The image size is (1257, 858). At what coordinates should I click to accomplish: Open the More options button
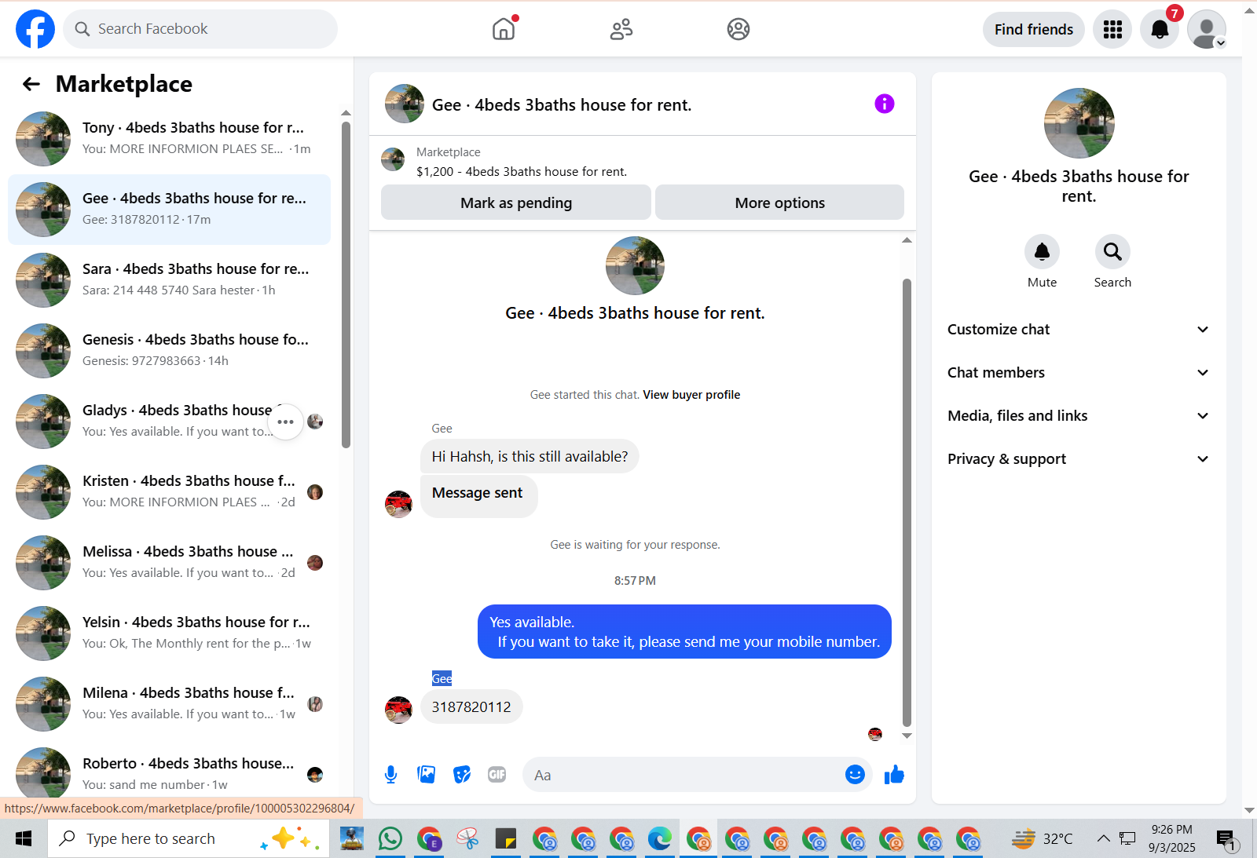pos(779,203)
